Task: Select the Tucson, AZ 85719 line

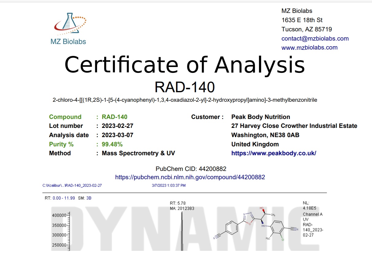Action: (x=307, y=29)
